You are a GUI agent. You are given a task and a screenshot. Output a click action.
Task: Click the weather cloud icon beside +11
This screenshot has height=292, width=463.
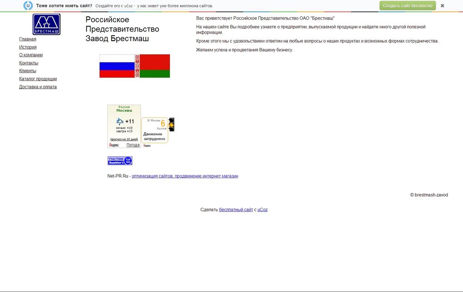tap(119, 121)
